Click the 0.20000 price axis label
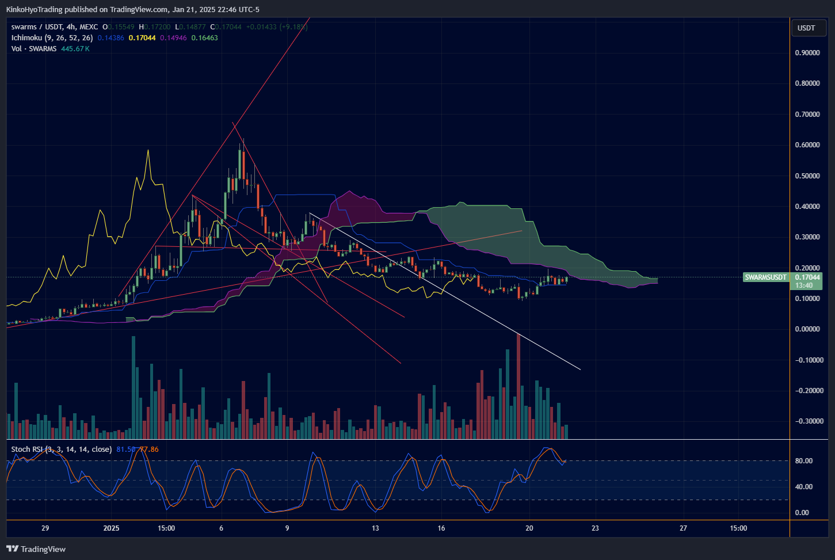Viewport: 835px width, 560px height. (x=807, y=268)
